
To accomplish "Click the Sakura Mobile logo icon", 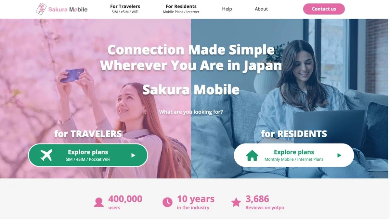I will pyautogui.click(x=41, y=9).
